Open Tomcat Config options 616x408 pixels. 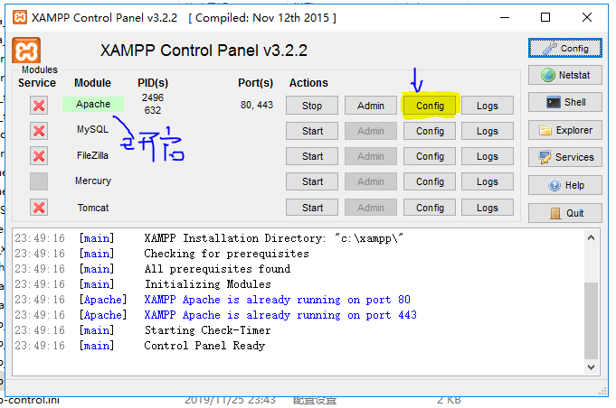pyautogui.click(x=430, y=208)
